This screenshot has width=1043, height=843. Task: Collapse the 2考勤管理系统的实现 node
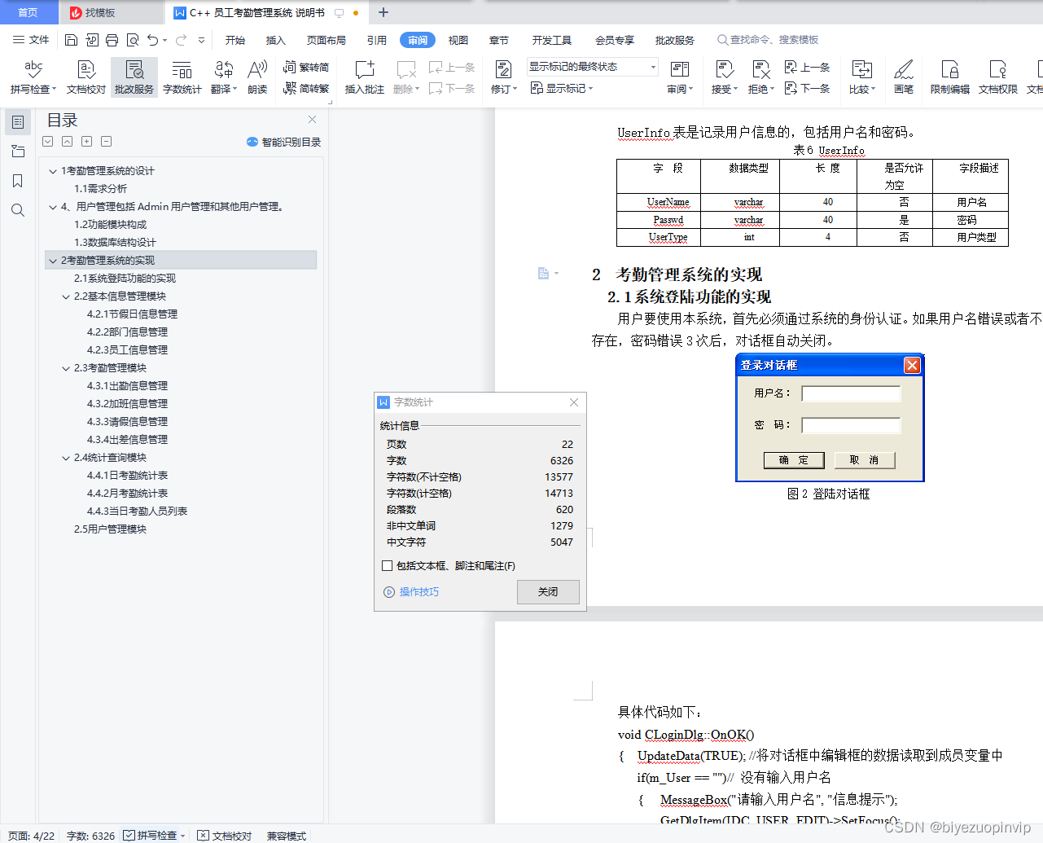pyautogui.click(x=53, y=261)
